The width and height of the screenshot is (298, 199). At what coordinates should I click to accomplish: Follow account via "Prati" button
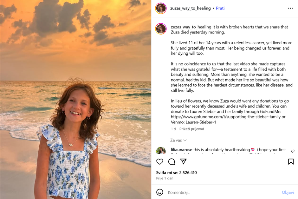point(220,8)
